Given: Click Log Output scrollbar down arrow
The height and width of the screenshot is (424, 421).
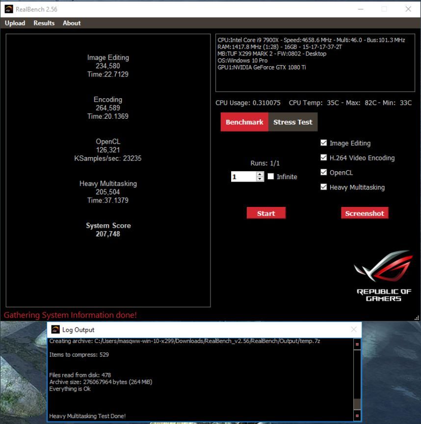Looking at the screenshot, I should click(357, 416).
